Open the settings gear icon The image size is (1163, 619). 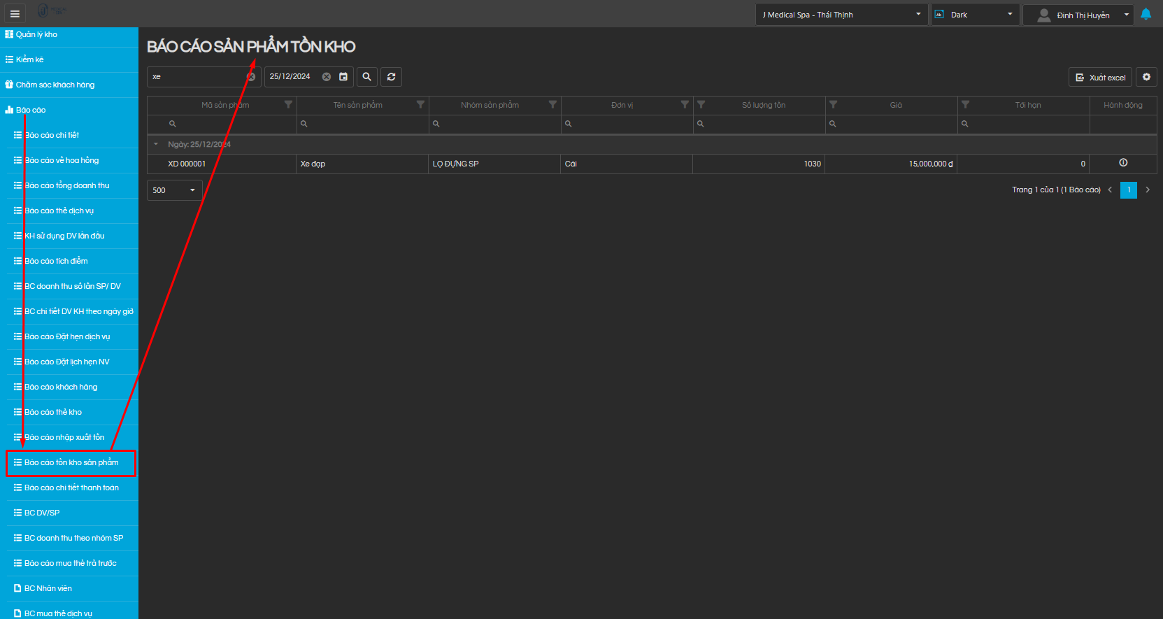1146,77
